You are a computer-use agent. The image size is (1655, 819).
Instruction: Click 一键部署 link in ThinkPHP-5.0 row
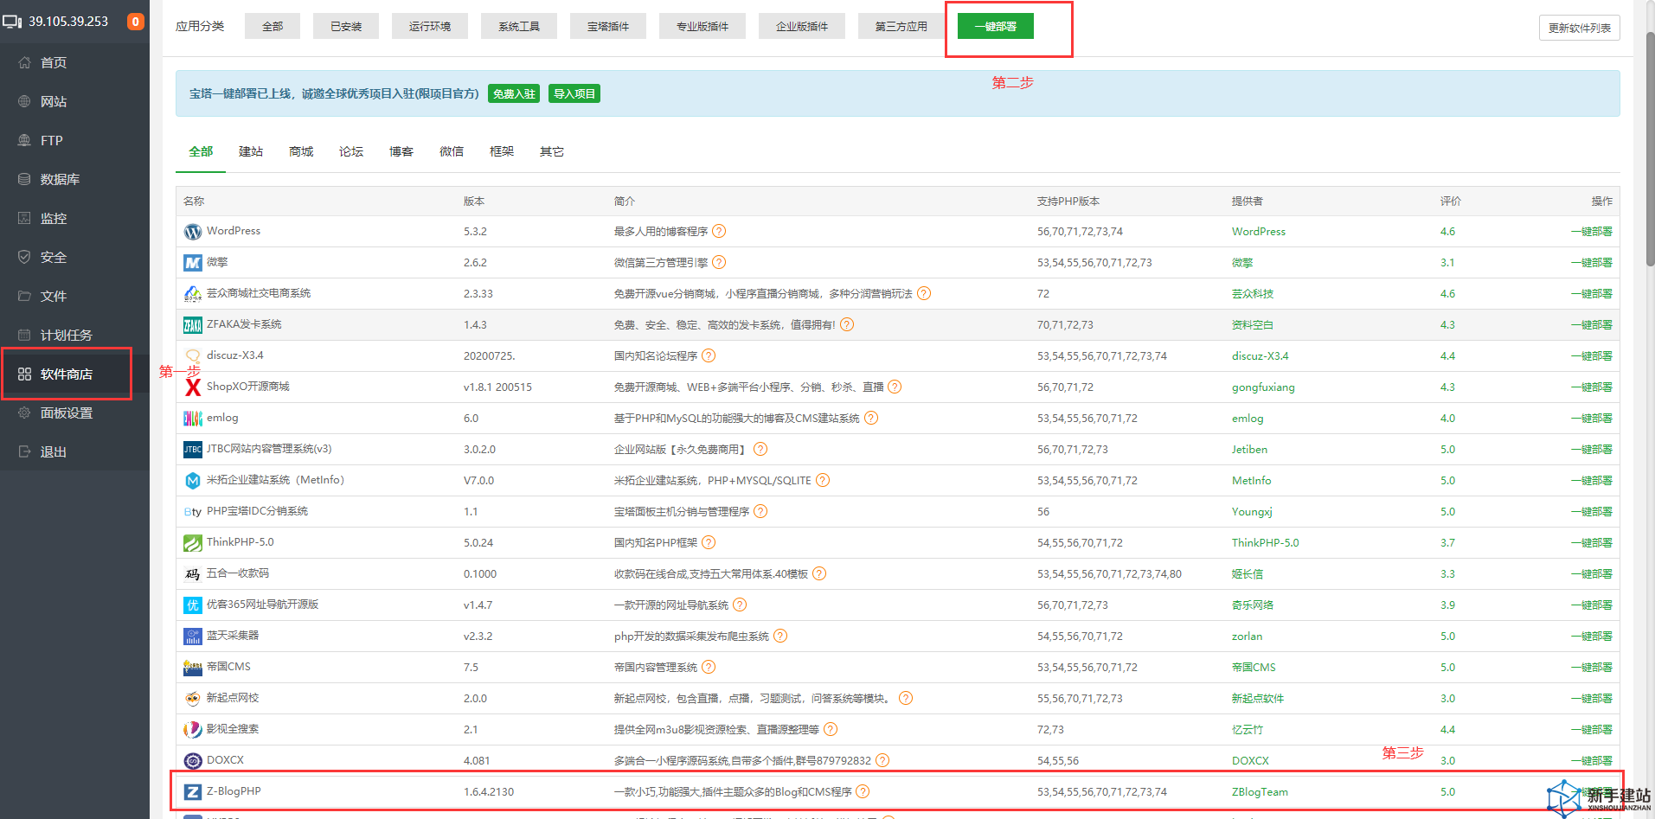click(x=1592, y=542)
